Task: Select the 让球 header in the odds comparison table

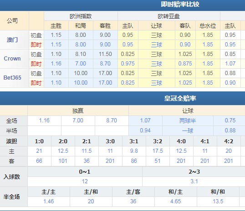Action: click(156, 26)
